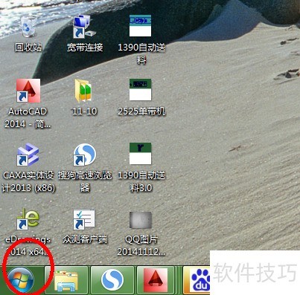Switch to AutoCAD in the taskbar
Screen dimensions: 300x295
[156, 280]
